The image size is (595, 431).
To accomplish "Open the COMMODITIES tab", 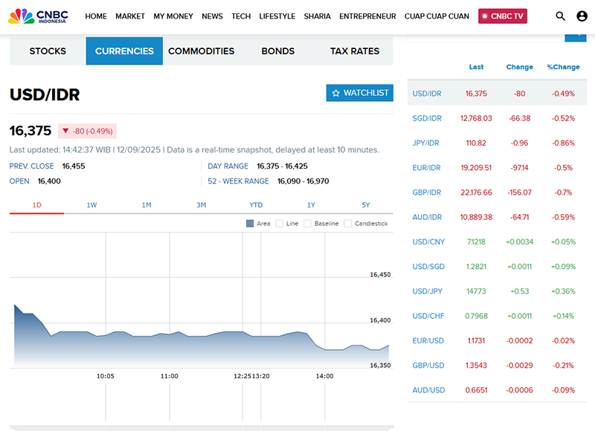I will click(201, 51).
